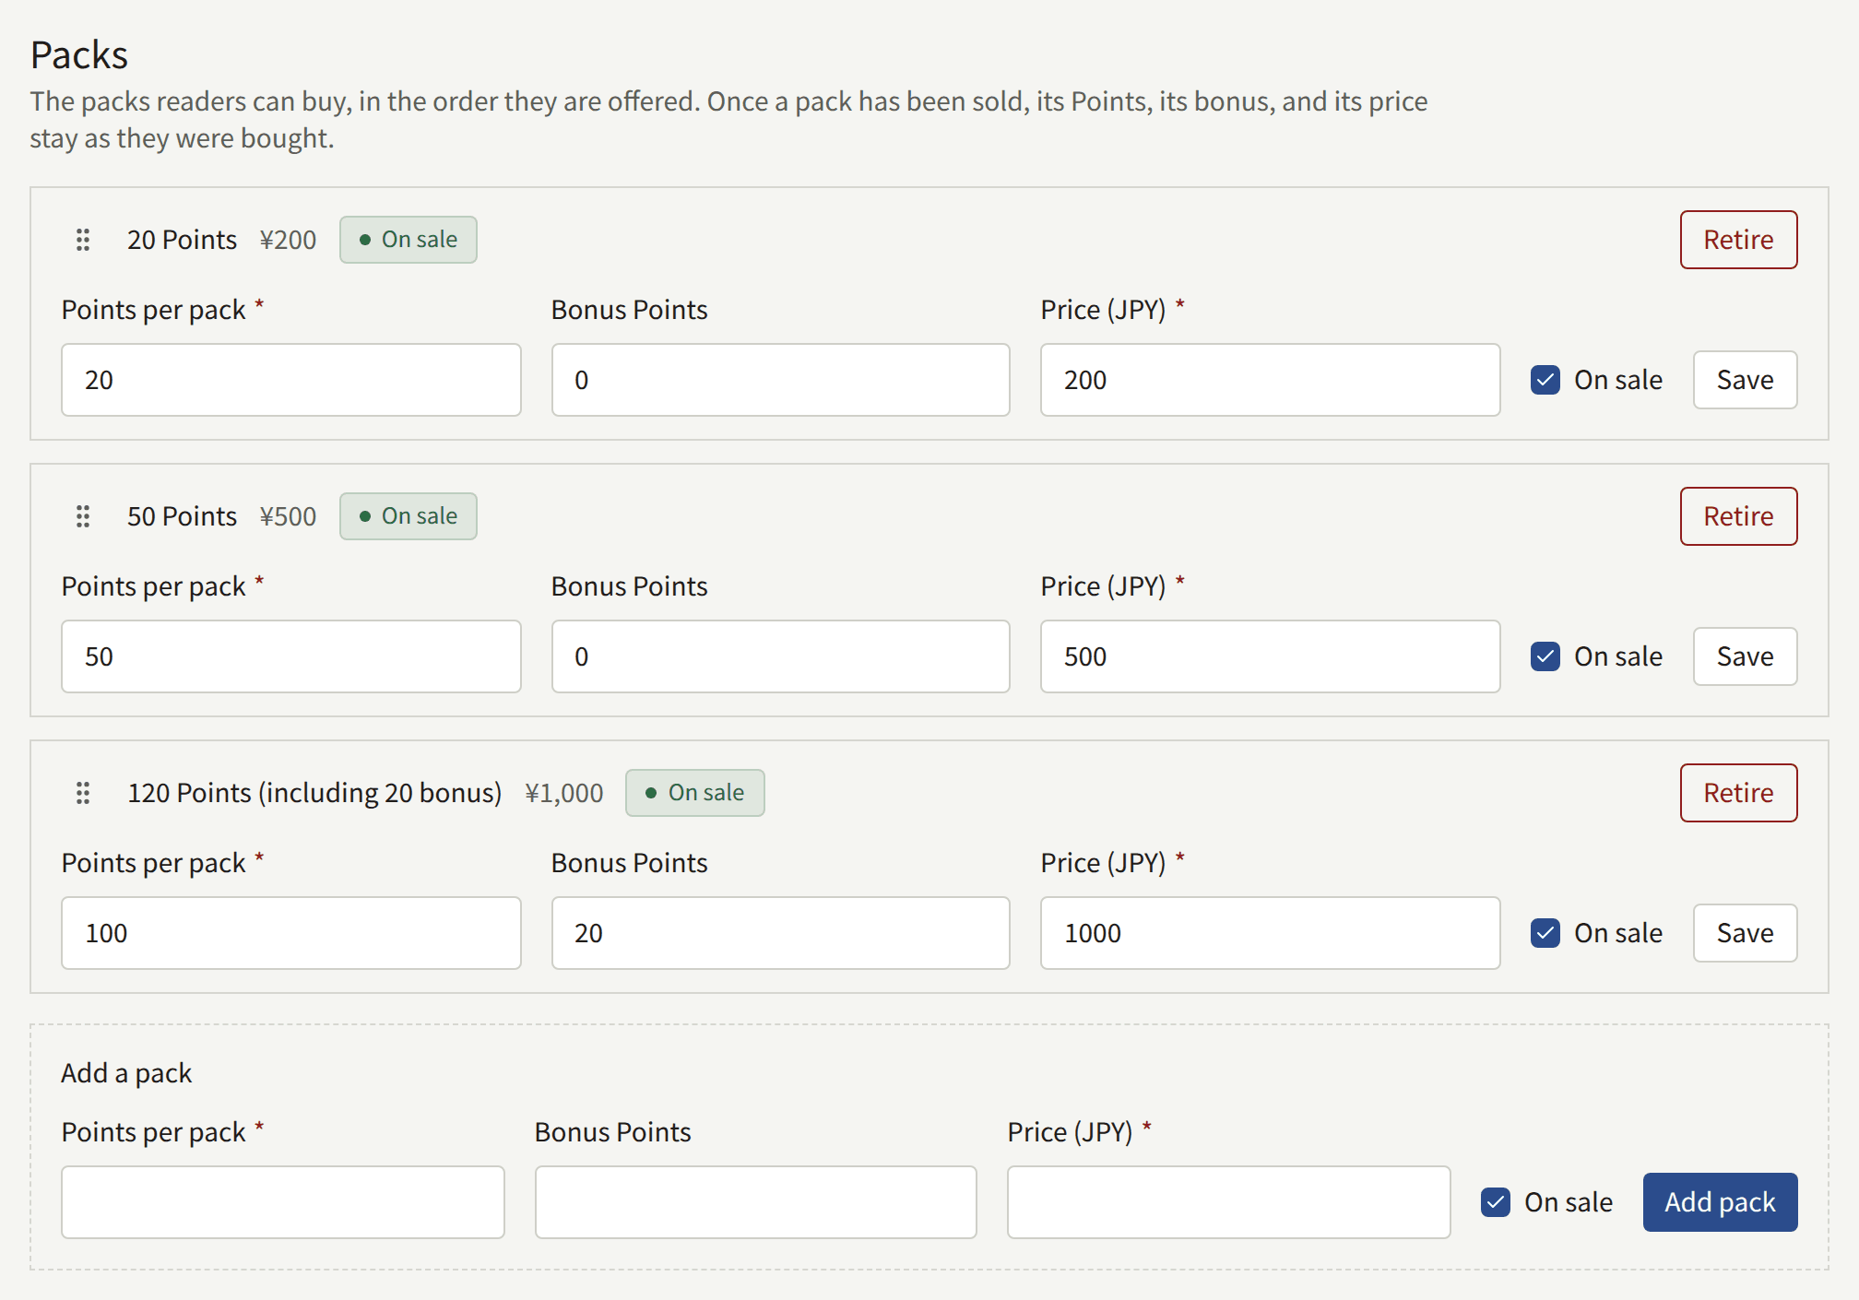Uncheck On sale for the 20 Points pack

point(1545,380)
